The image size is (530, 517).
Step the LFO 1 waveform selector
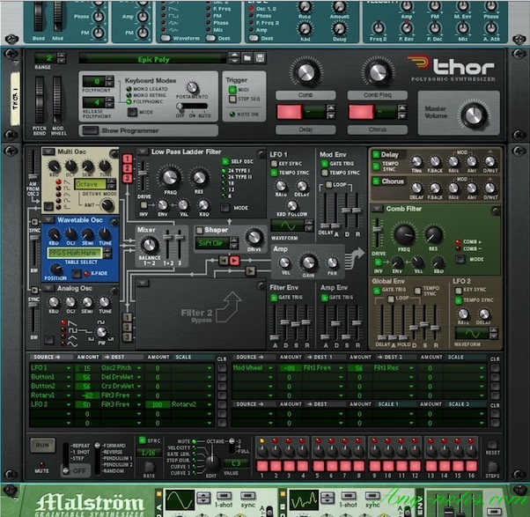point(309,225)
